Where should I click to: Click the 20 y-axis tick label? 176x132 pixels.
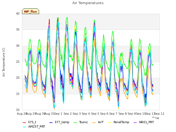[18, 78]
